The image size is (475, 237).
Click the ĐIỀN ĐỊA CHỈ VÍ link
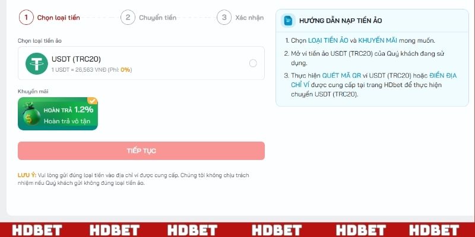click(x=374, y=80)
